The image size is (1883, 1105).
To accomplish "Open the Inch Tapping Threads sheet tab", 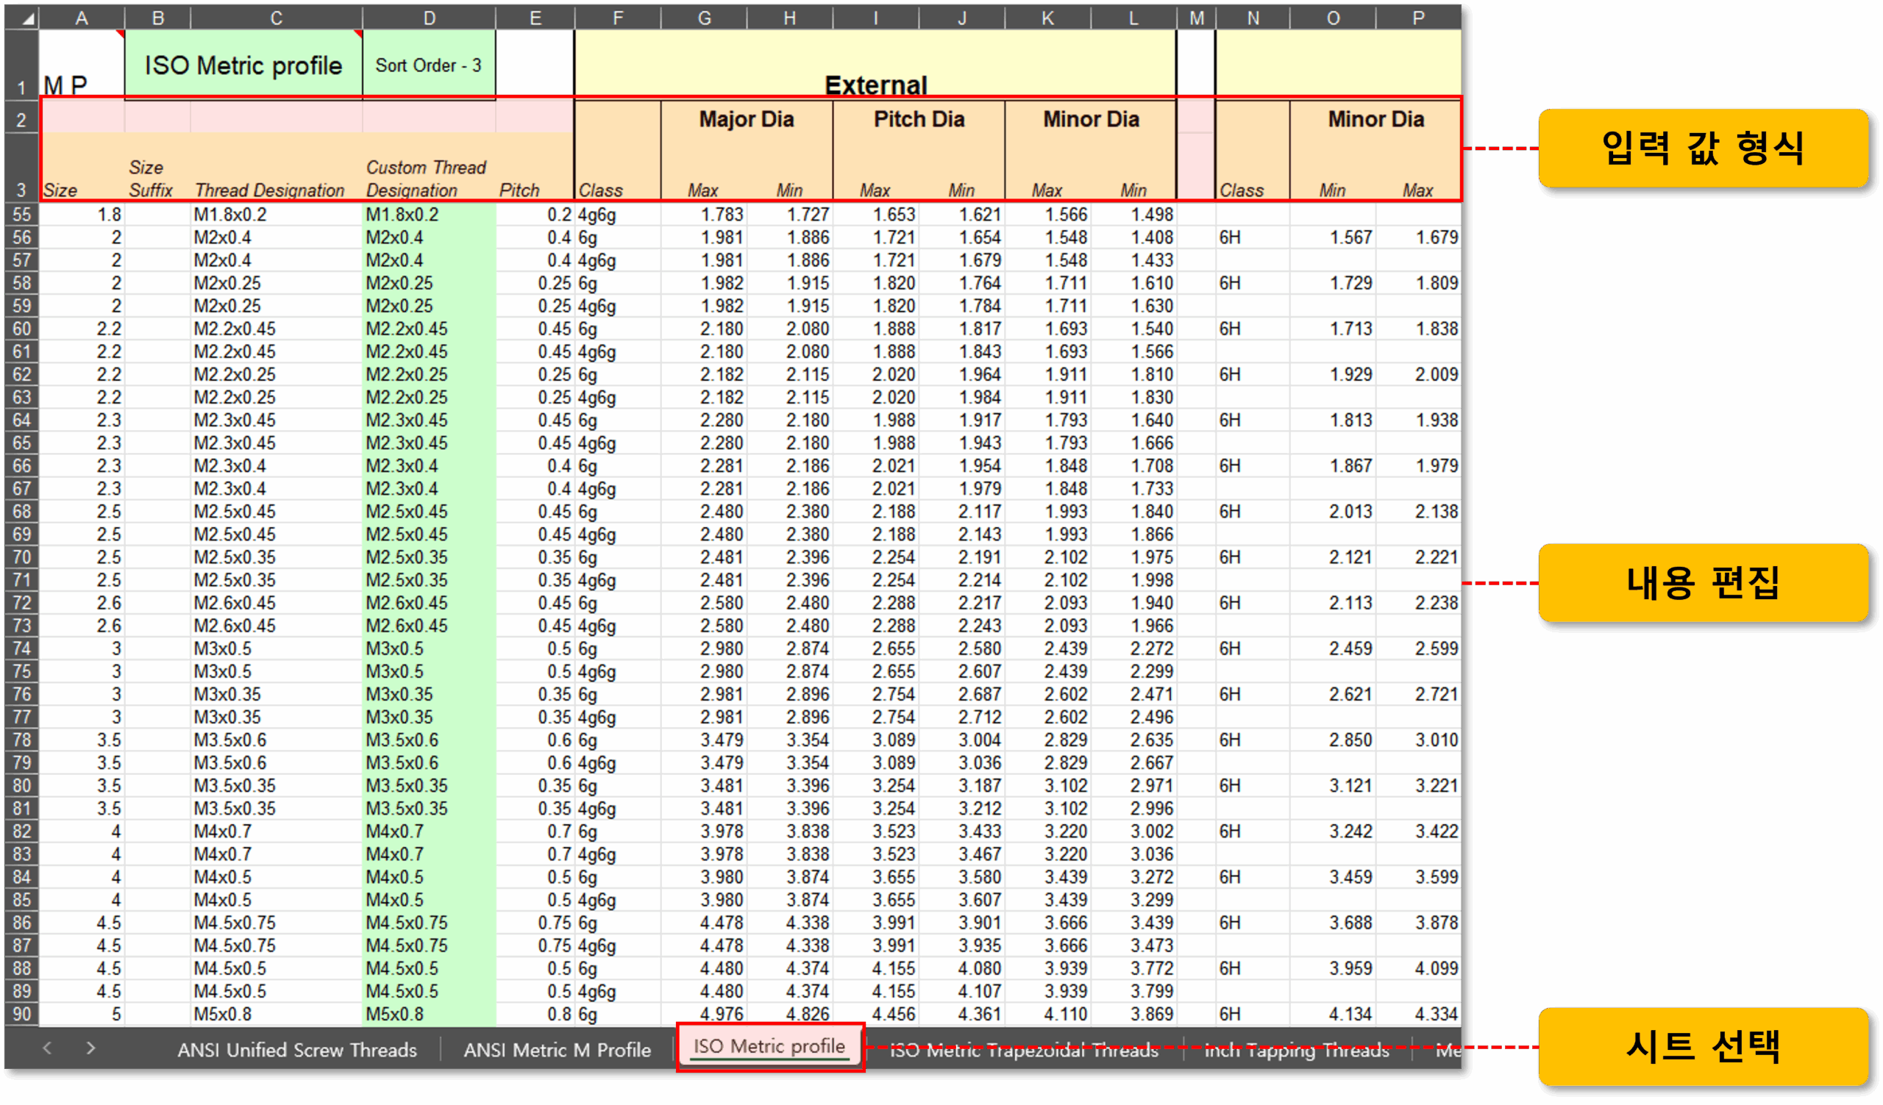I will click(x=1297, y=1050).
